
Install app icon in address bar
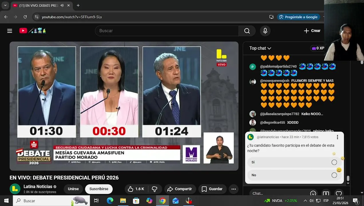272,17
